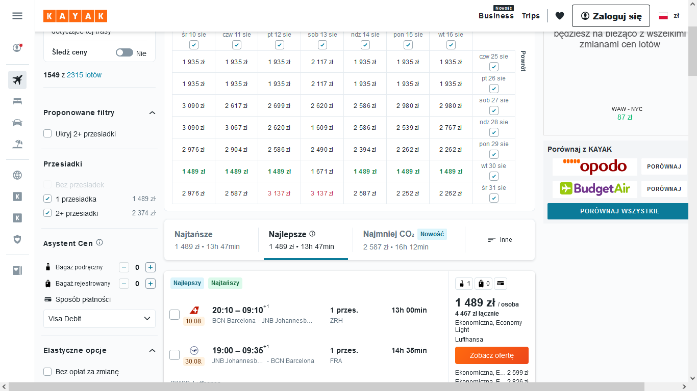The width and height of the screenshot is (697, 391).
Task: Click the Zaloguj się button
Action: pyautogui.click(x=611, y=16)
